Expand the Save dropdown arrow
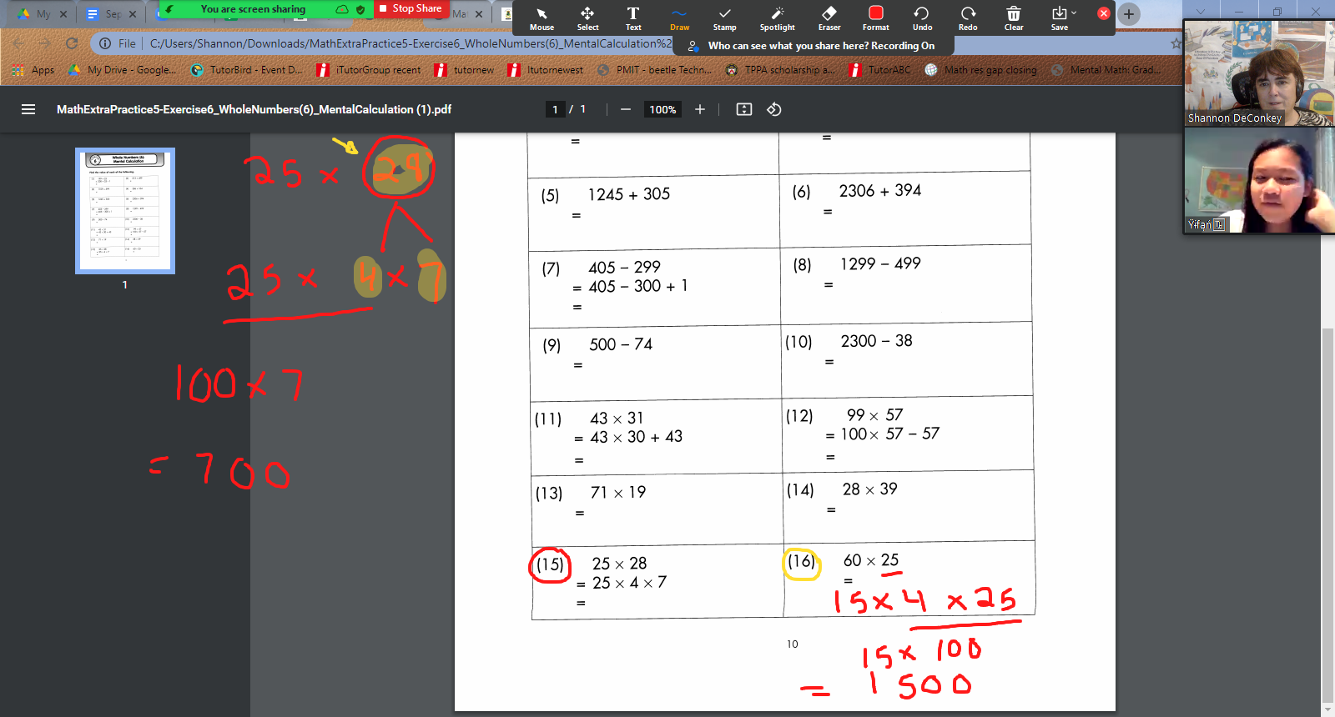Image resolution: width=1335 pixels, height=717 pixels. tap(1074, 13)
